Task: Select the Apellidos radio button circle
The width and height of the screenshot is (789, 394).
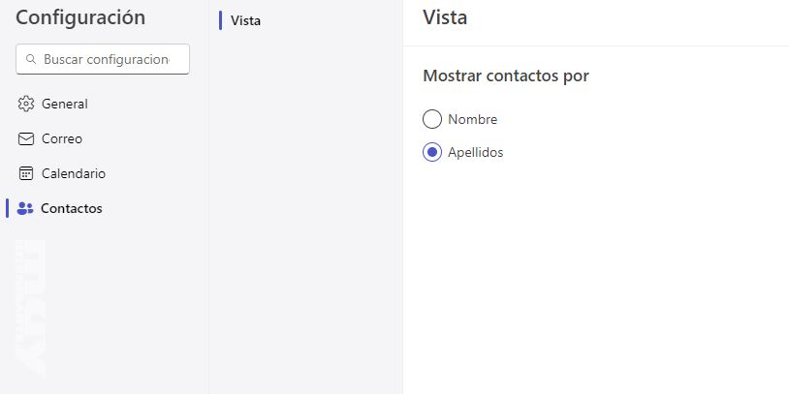Action: (432, 152)
